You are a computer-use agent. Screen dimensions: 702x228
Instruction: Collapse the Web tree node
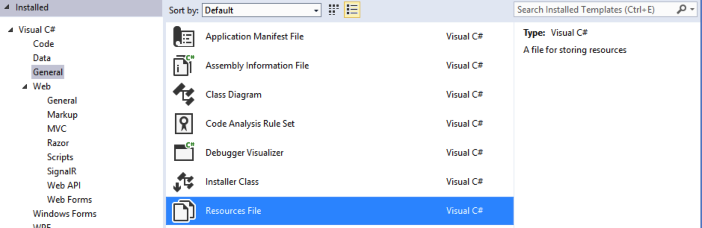(x=25, y=86)
